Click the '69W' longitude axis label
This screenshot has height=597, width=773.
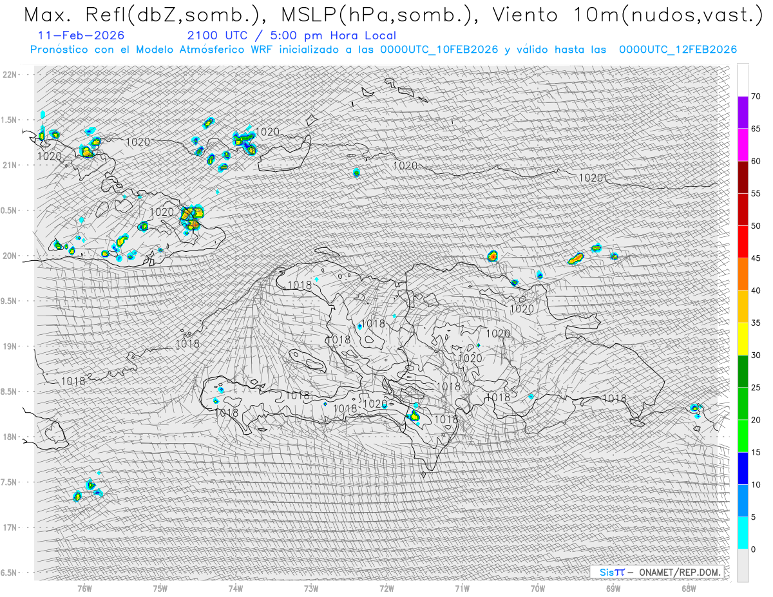[x=613, y=589]
